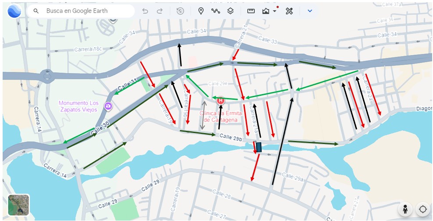The height and width of the screenshot is (221, 433).
Task: Click the Calle 29a street label
Action: point(292,176)
